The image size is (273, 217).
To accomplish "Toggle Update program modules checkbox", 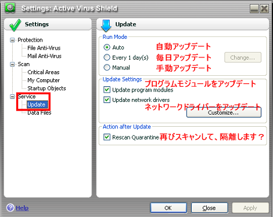I will 107,90.
